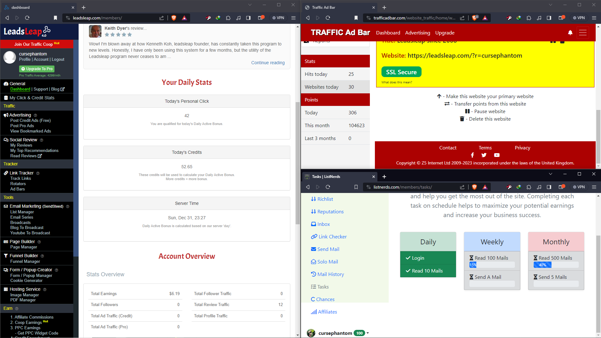Click reload button in ListNerds window
Screen dimensions: 601x338
[328, 187]
